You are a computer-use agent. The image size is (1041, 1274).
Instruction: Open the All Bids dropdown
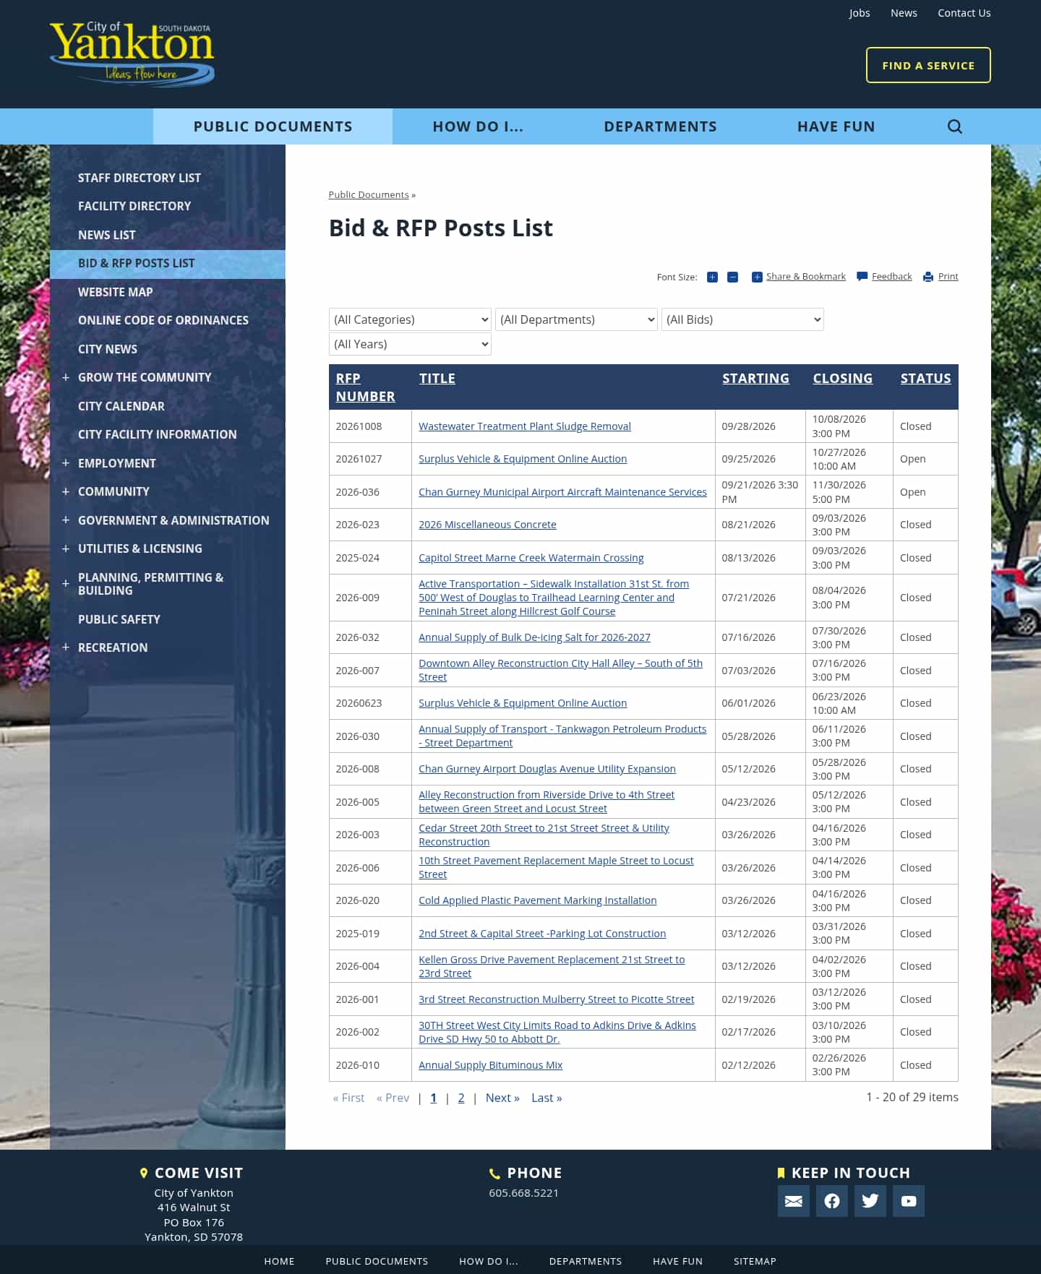pos(742,319)
